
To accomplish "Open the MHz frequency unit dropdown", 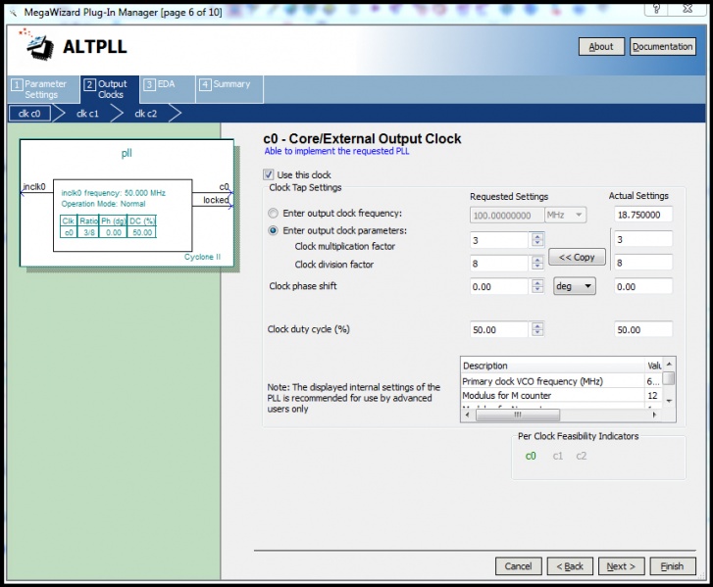I will (566, 215).
